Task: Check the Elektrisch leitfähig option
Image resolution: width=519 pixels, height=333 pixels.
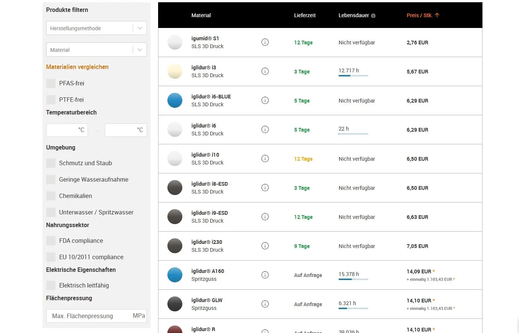Action: [x=51, y=285]
